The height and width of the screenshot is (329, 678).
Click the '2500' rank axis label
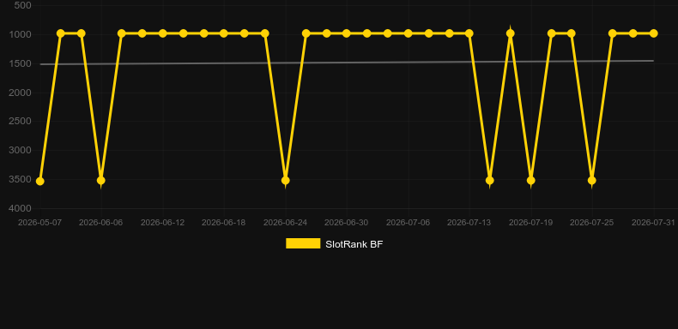pos(20,122)
